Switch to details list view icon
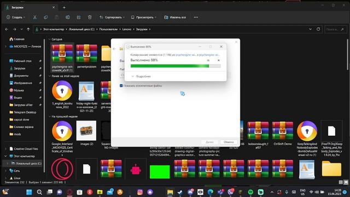 pyautogui.click(x=341, y=182)
